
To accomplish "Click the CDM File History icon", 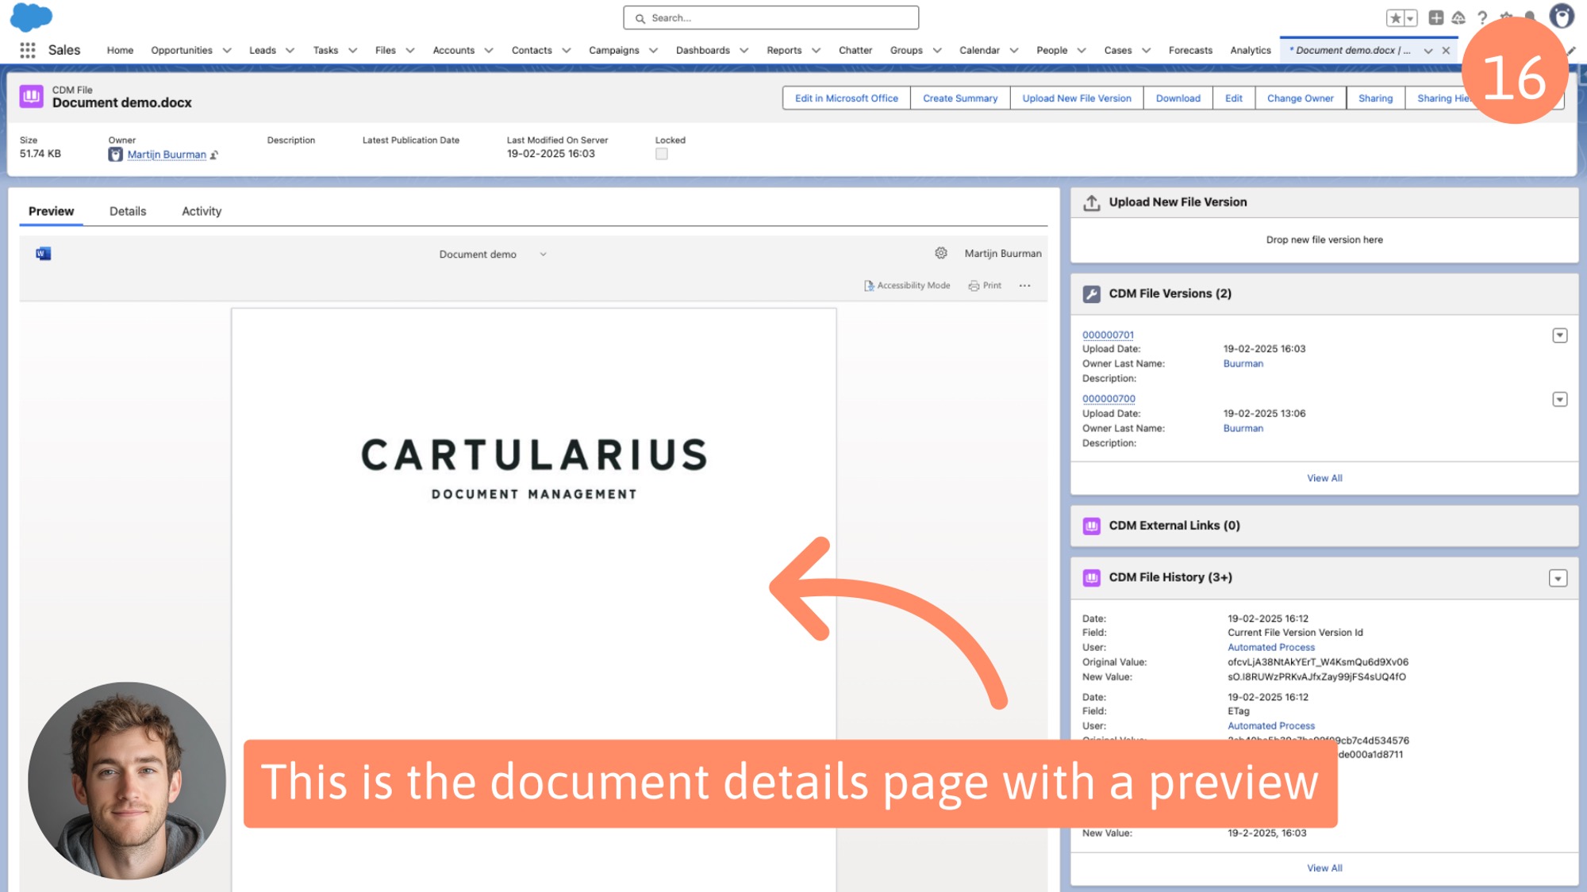I will pyautogui.click(x=1092, y=577).
